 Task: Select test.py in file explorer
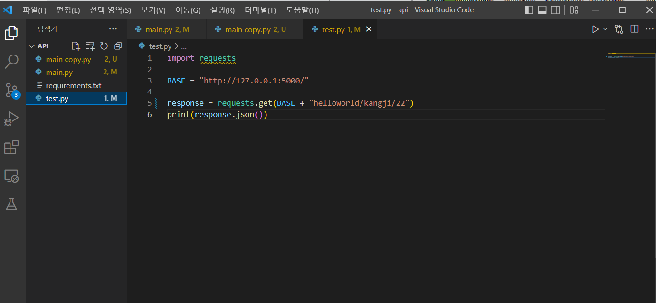(x=76, y=98)
